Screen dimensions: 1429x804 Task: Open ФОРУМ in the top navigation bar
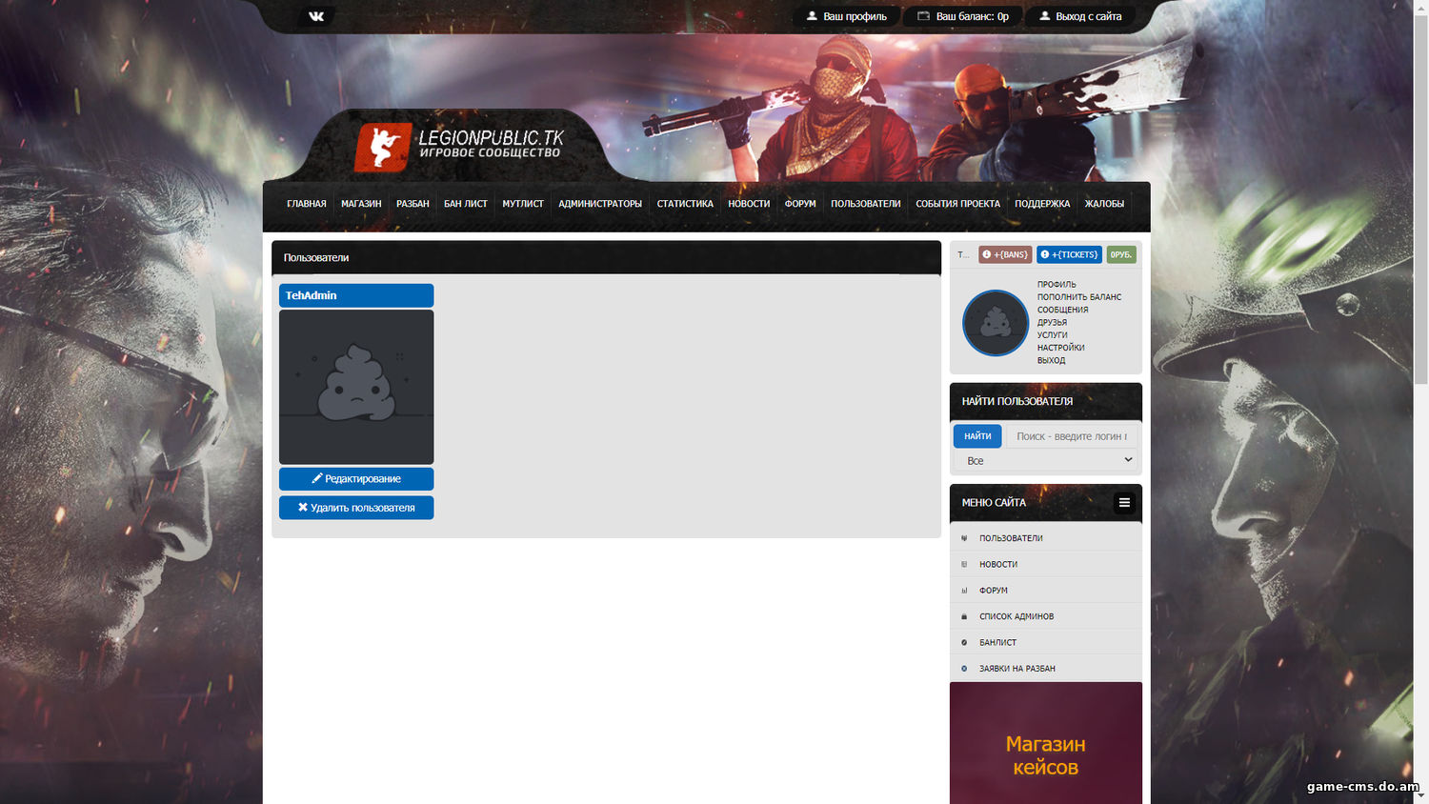pos(800,204)
